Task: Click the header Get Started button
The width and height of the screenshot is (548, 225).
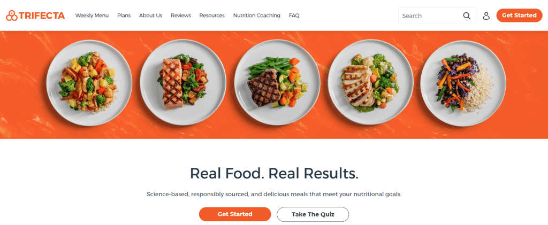Action: point(519,15)
